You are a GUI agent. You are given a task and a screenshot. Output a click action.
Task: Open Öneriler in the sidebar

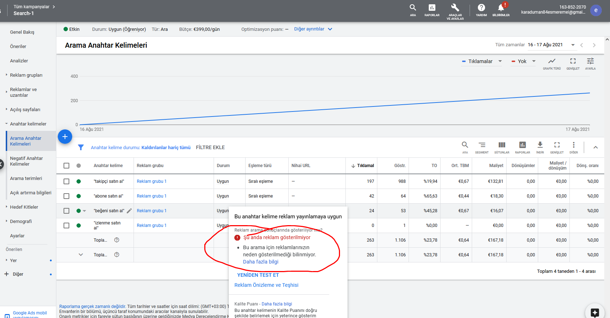click(x=18, y=47)
